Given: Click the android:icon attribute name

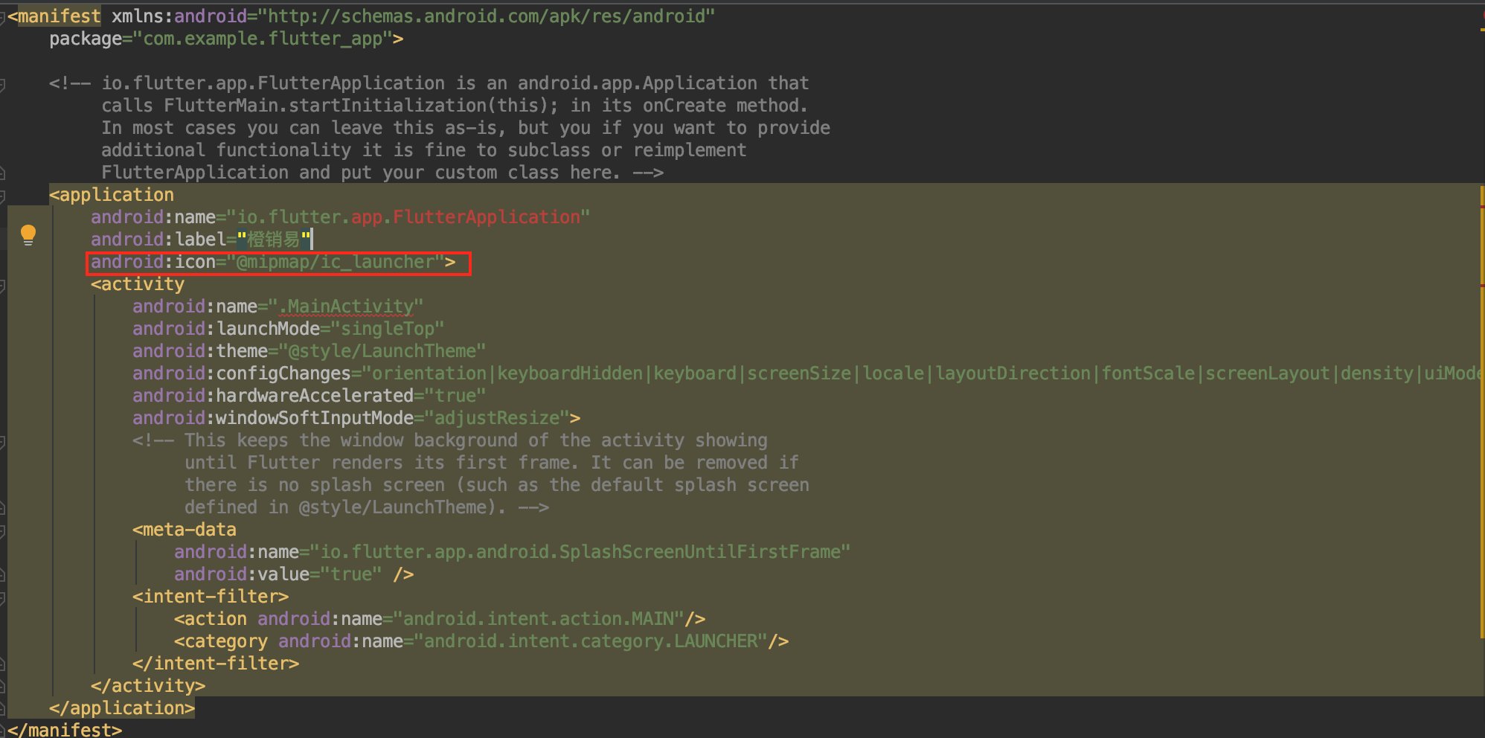Looking at the screenshot, I should (153, 262).
